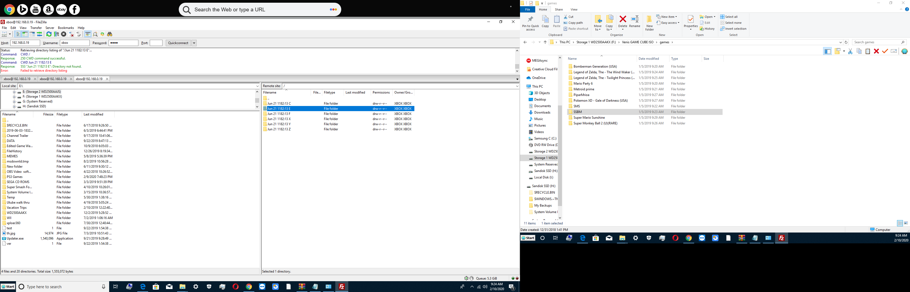Screen dimensions: 910x292
Task: Toggle FileZilla local directory tree display
Action: pos(25,34)
